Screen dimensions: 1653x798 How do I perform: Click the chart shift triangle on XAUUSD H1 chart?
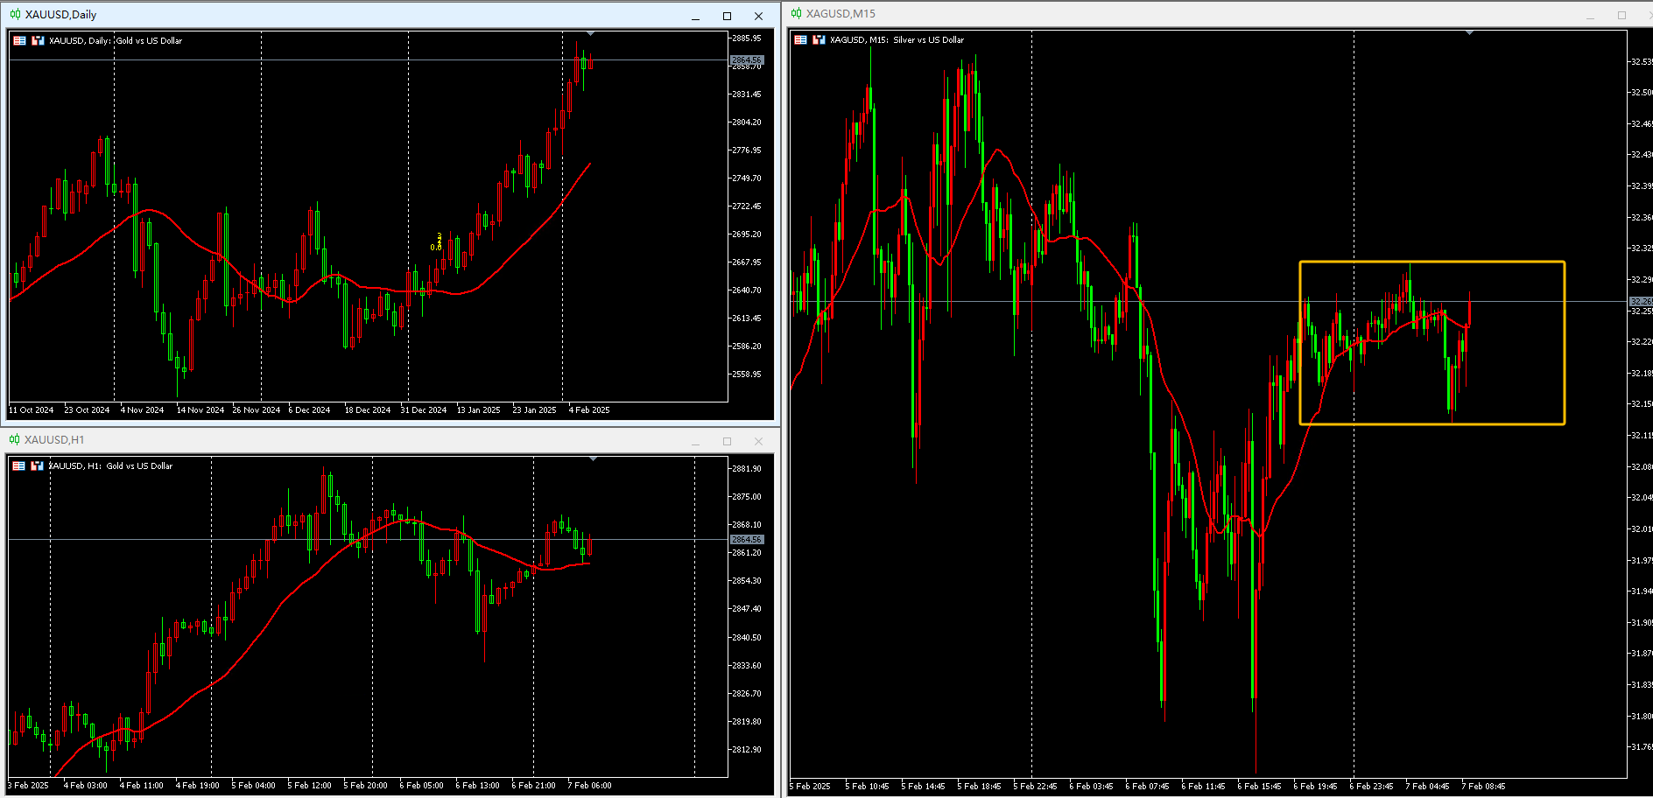point(593,458)
